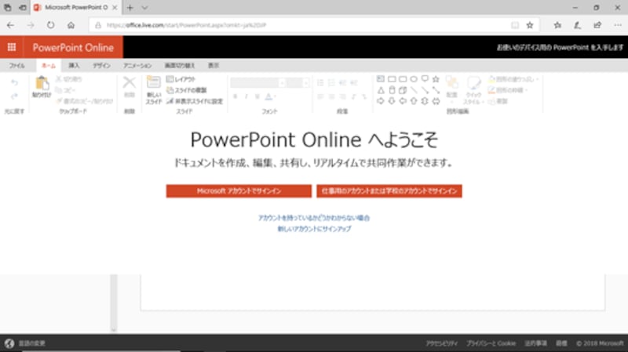The image size is (628, 352).
Task: Click the undo arrow in the ribbon
Action: point(14,83)
